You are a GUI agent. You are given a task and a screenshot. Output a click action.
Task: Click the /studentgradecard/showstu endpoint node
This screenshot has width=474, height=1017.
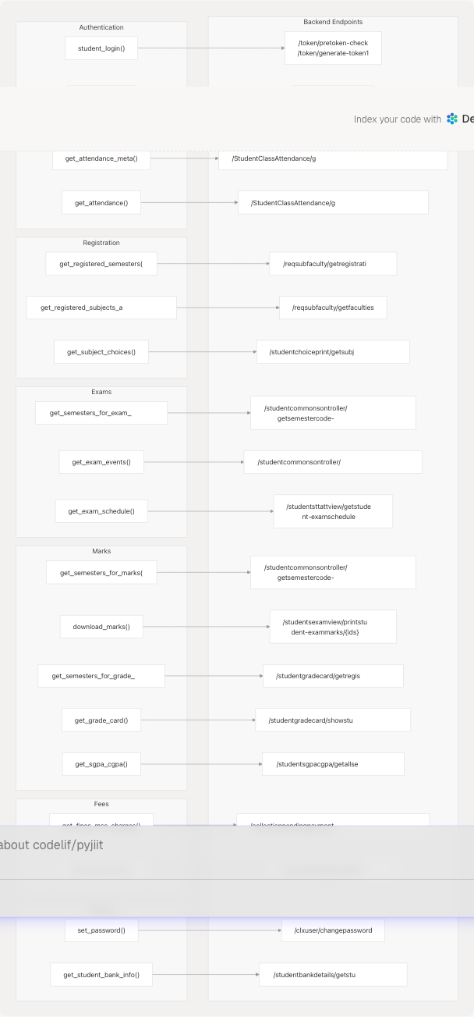point(333,720)
